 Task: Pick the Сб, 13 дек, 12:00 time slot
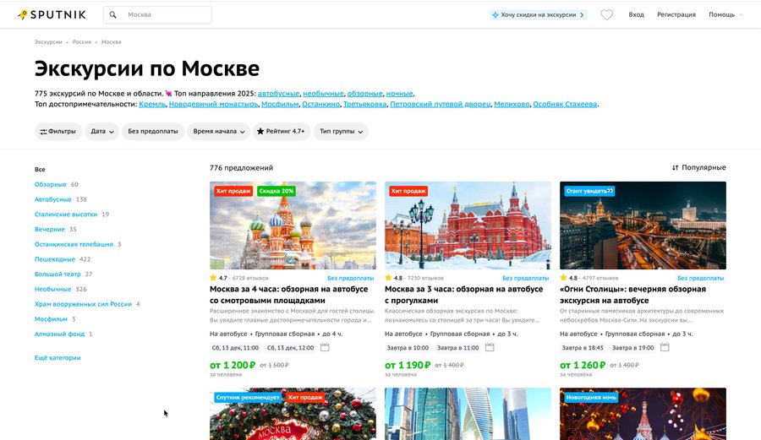pos(290,348)
